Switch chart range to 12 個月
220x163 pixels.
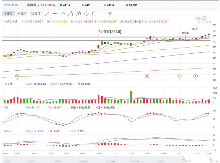pos(35,14)
